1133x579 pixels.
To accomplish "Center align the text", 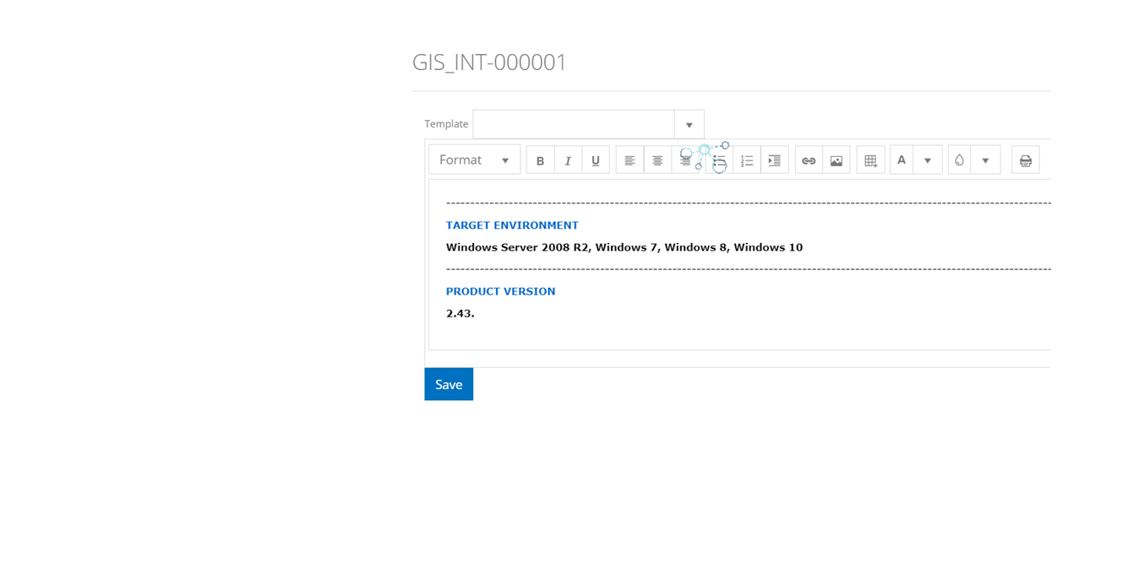I will (x=657, y=160).
